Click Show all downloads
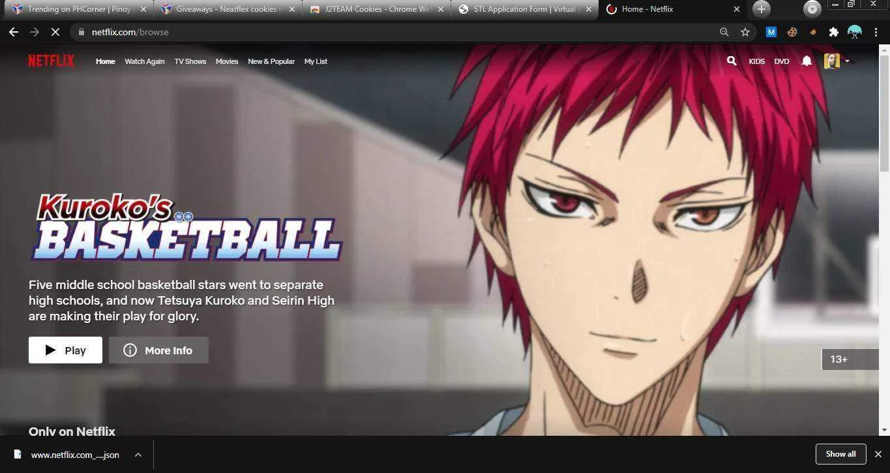This screenshot has height=473, width=890. pyautogui.click(x=840, y=454)
